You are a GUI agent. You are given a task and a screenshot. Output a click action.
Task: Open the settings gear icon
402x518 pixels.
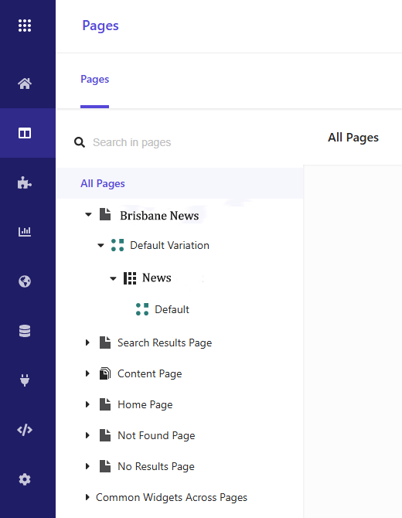[25, 479]
